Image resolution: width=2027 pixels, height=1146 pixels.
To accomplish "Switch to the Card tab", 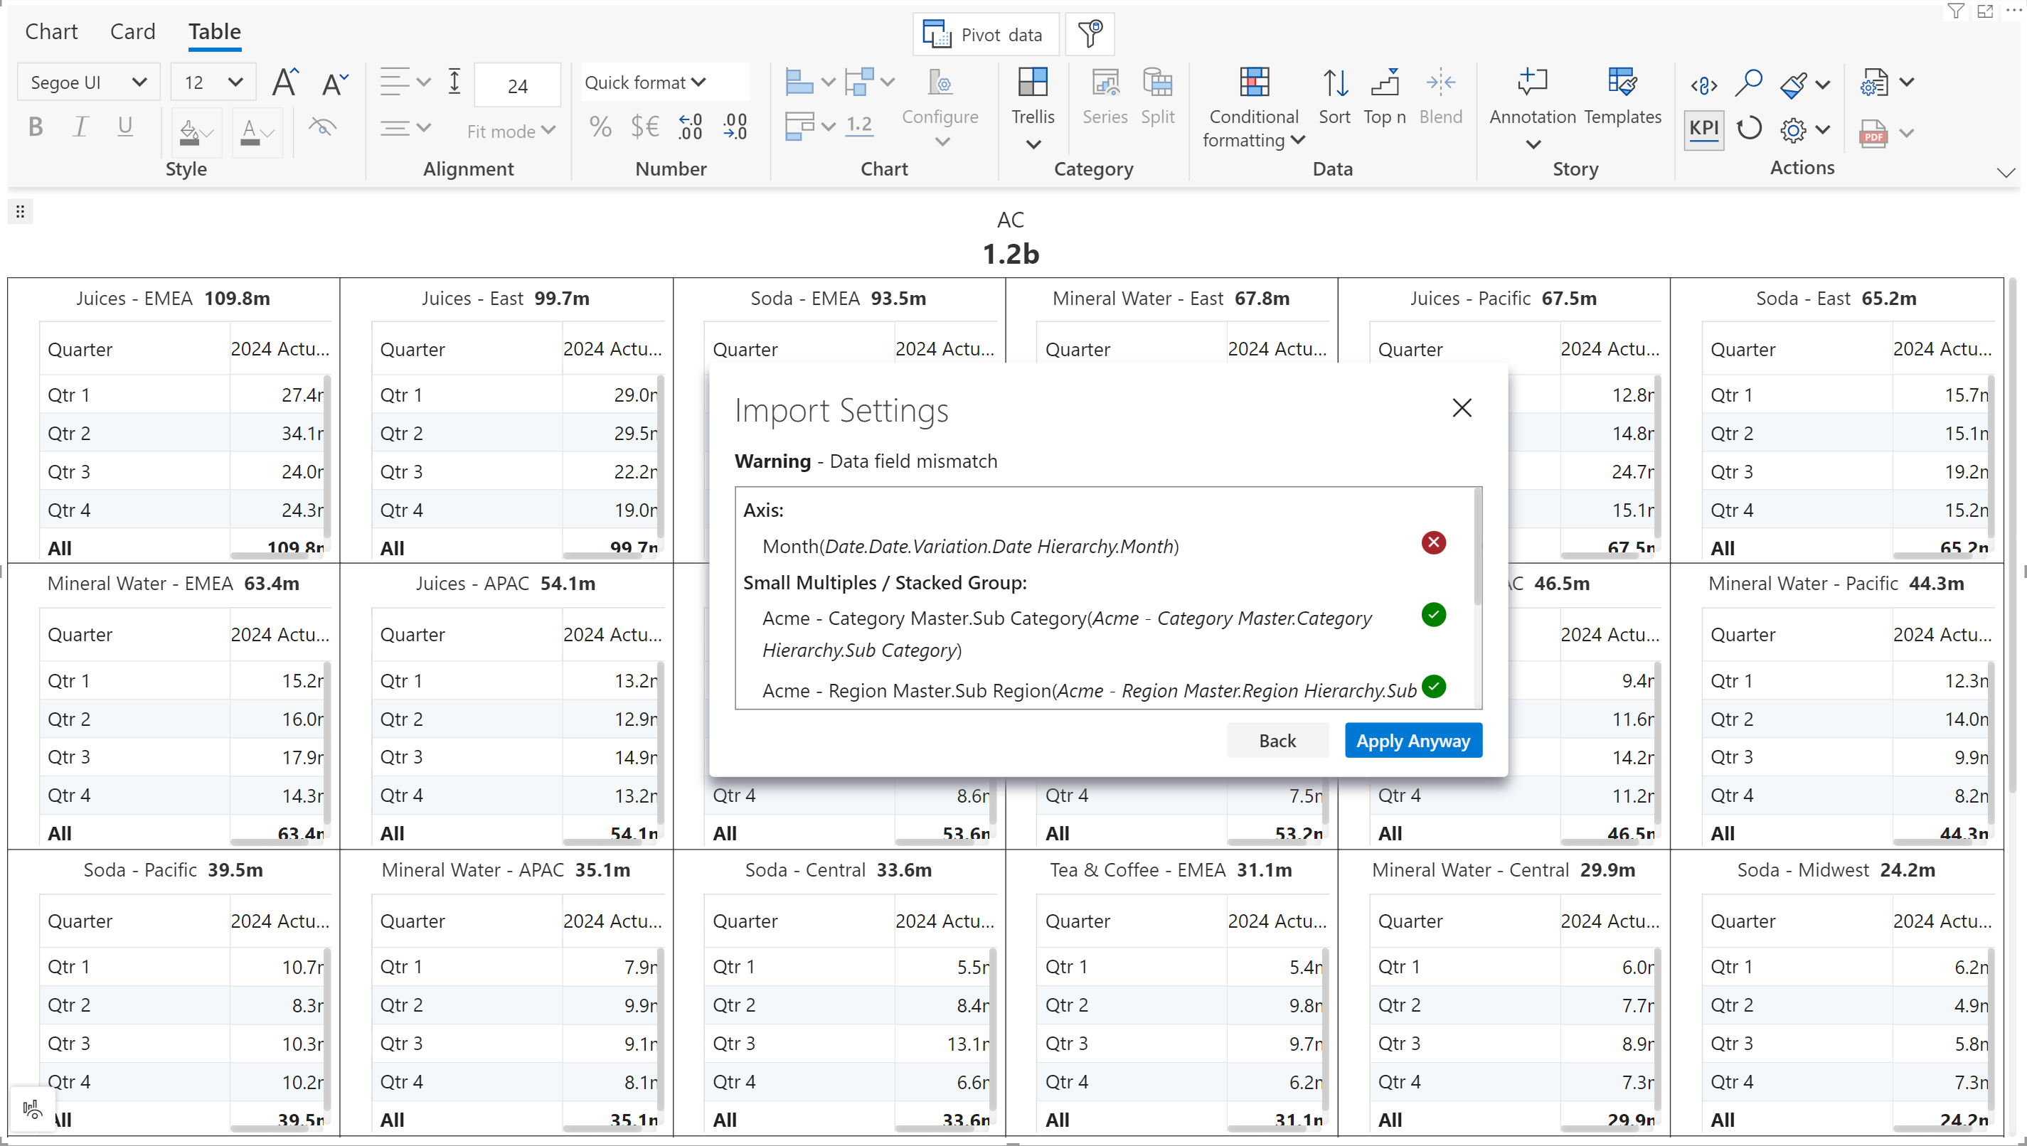I will coord(132,31).
